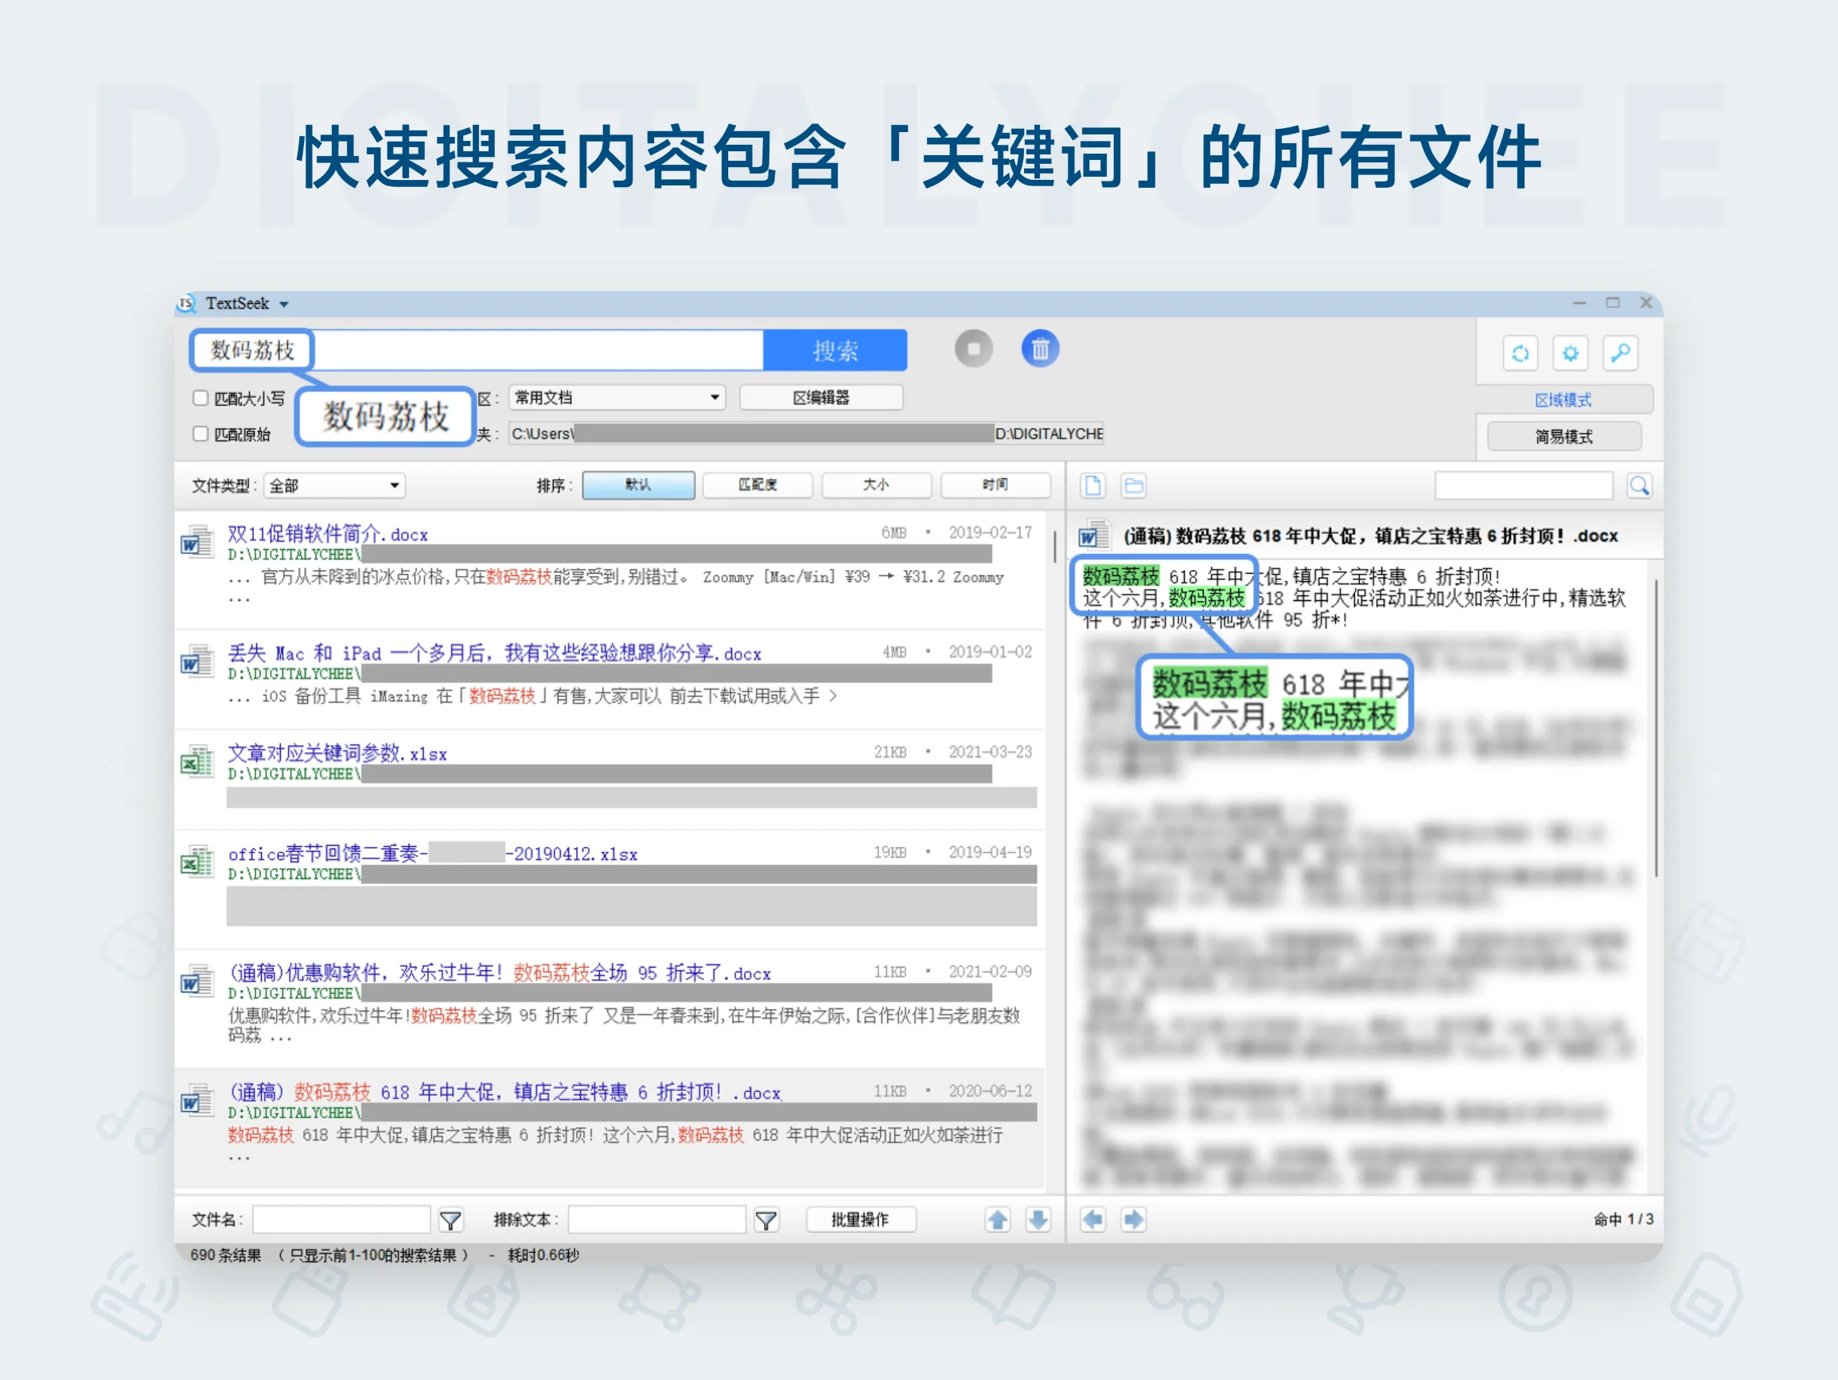Open result 文章对应关键词参数.xlsx
Viewport: 1838px width, 1380px height.
tap(337, 753)
